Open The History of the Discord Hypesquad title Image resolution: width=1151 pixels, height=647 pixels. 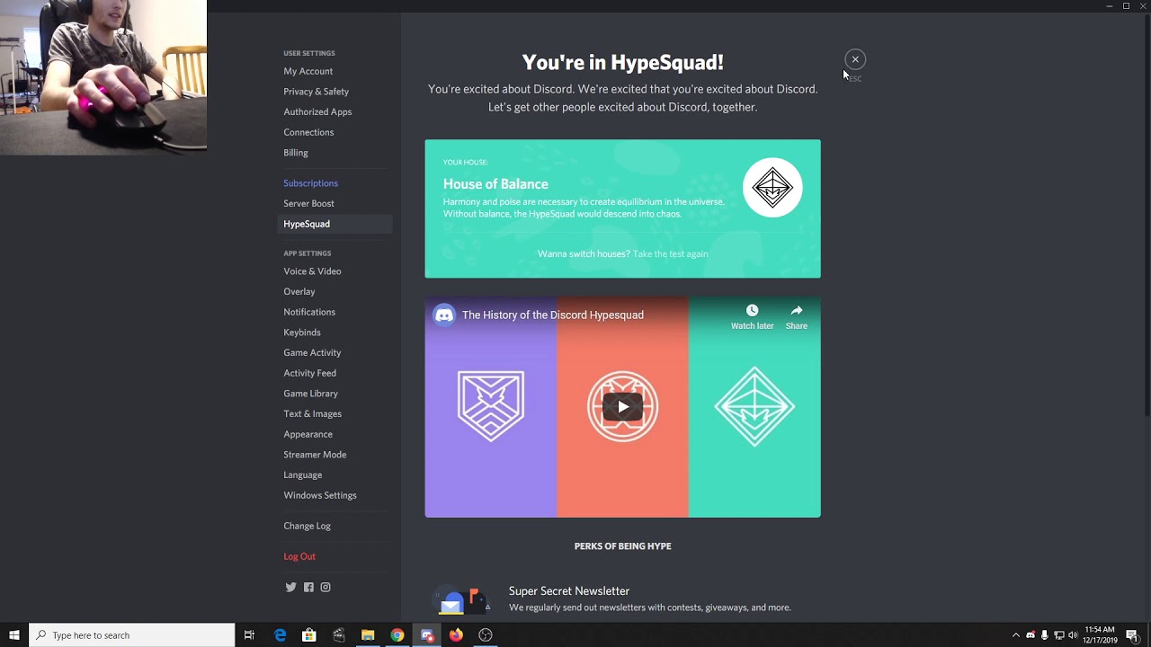click(553, 315)
